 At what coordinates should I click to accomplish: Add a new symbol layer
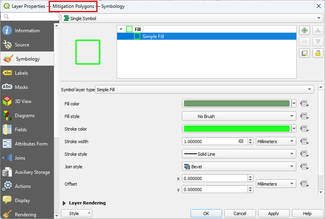tap(304, 31)
